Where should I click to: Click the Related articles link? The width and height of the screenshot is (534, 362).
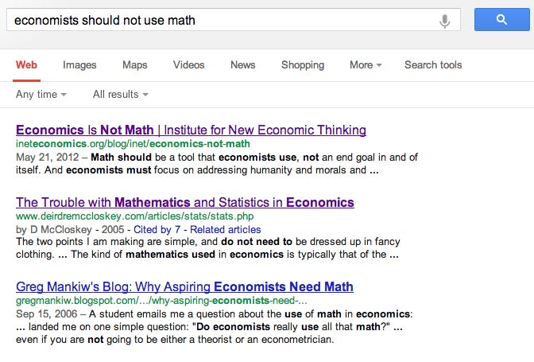(x=226, y=229)
